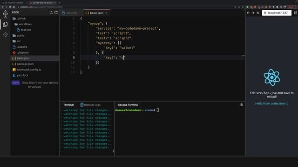Click the NEW badge in the file panel
The image size is (298, 167).
pos(15,83)
